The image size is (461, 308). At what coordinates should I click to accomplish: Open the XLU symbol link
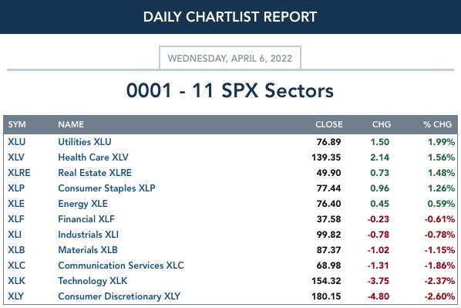pyautogui.click(x=17, y=142)
